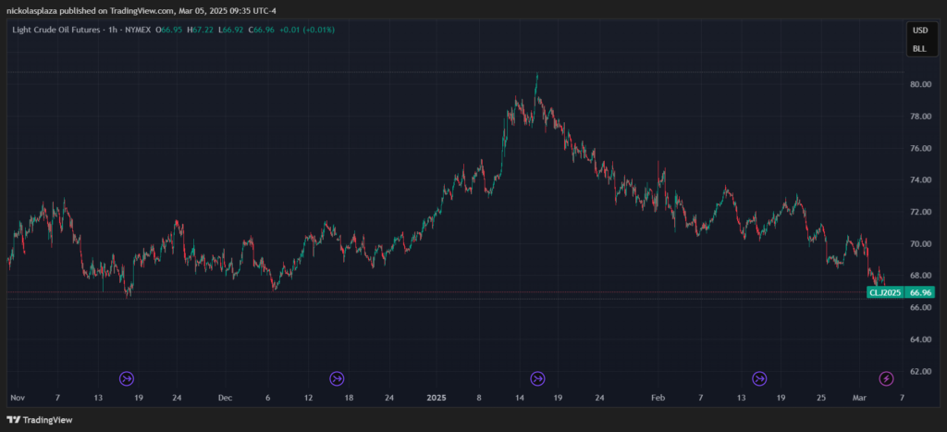Screen dimensions: 947x432
Task: Click the contract rollover icon near Dec 16
Action: coord(337,377)
